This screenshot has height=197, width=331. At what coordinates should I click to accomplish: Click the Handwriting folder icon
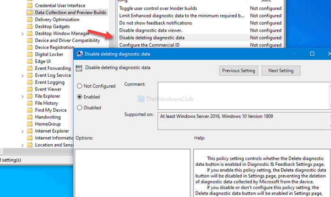tap(30, 117)
